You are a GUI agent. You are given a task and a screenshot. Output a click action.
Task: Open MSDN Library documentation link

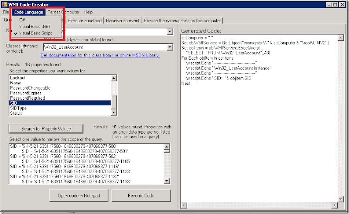100,55
